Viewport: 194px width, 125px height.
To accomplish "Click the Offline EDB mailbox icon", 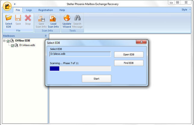I will (12, 40).
